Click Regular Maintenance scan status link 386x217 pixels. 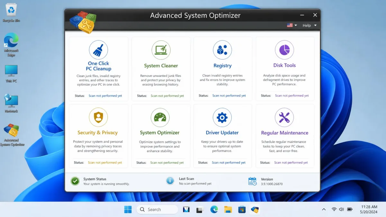tap(291, 163)
